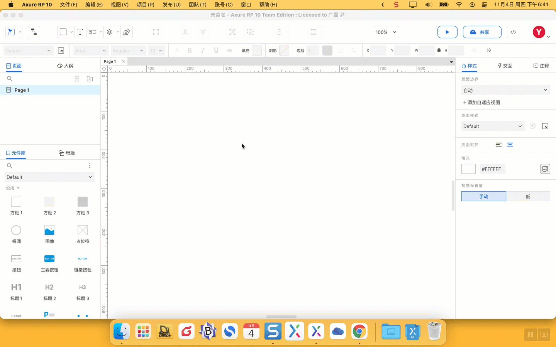
Task: Open the zoom 100% dropdown
Action: point(386,32)
